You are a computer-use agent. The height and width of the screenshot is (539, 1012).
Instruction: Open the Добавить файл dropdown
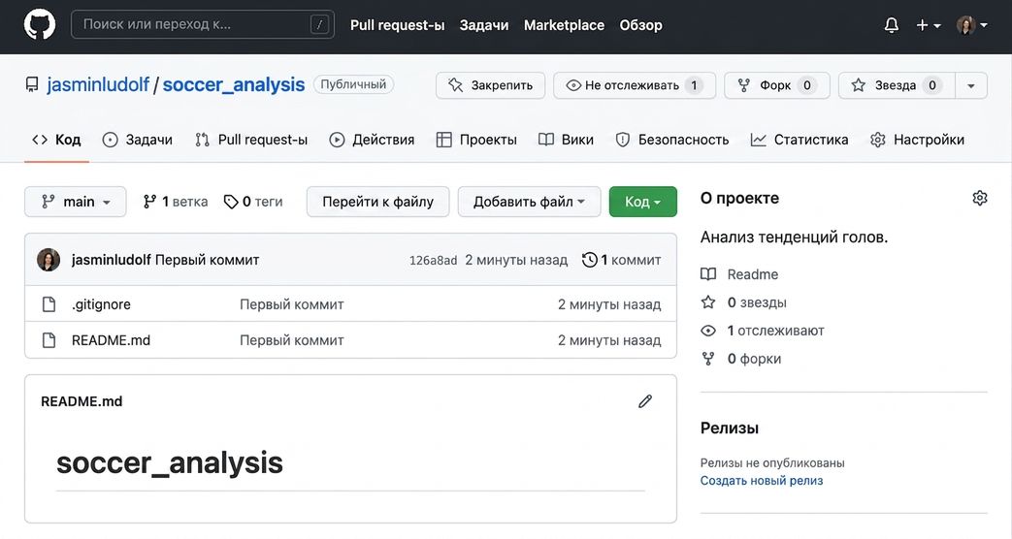(529, 202)
